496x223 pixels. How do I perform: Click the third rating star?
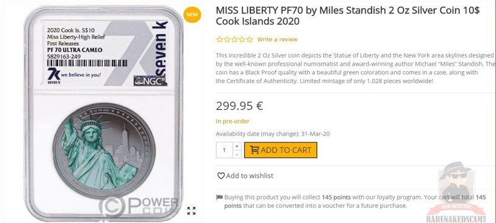pos(234,40)
